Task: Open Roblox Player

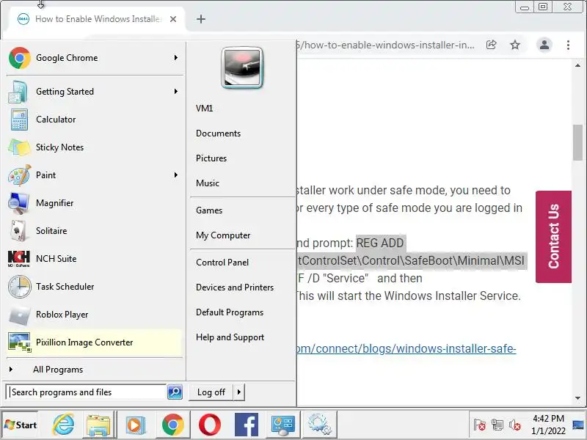Action: click(94, 315)
